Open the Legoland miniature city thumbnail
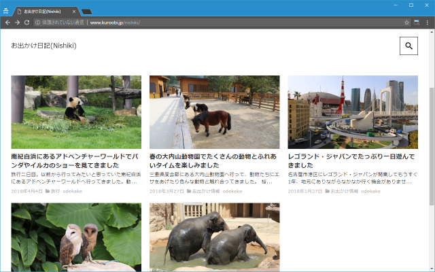 pyautogui.click(x=353, y=112)
